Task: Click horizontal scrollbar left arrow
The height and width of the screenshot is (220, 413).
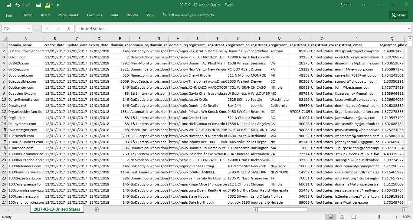Action: click(x=256, y=209)
